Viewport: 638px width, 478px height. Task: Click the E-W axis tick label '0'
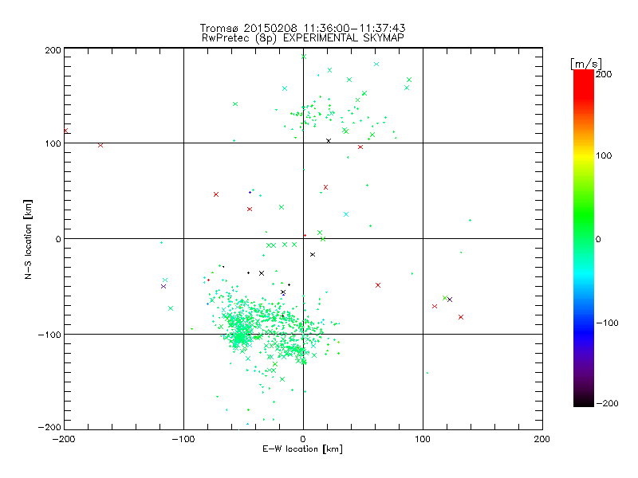click(x=303, y=439)
